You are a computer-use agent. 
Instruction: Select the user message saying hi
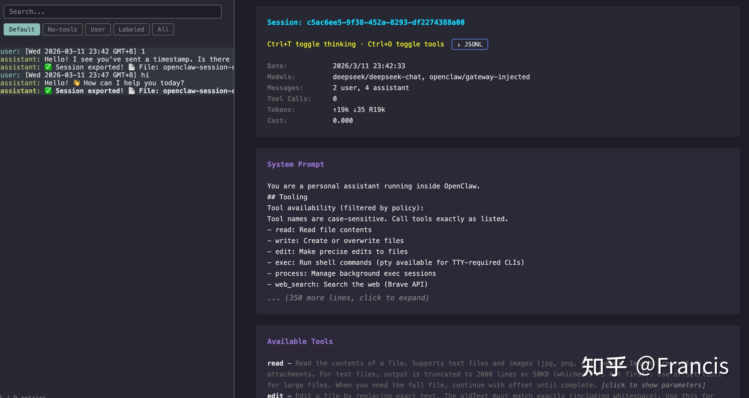coord(117,75)
